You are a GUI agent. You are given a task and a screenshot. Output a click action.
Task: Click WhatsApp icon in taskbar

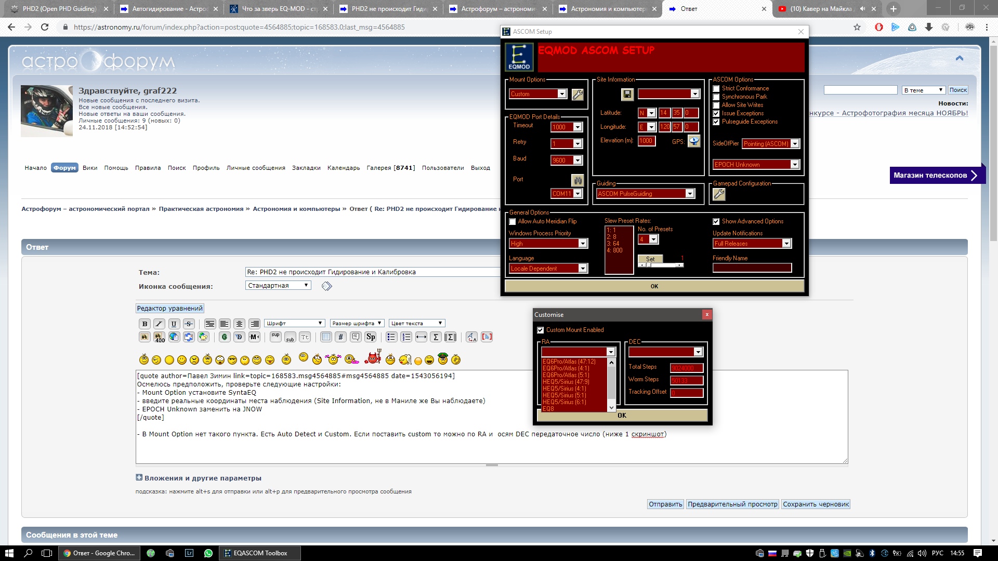click(208, 553)
